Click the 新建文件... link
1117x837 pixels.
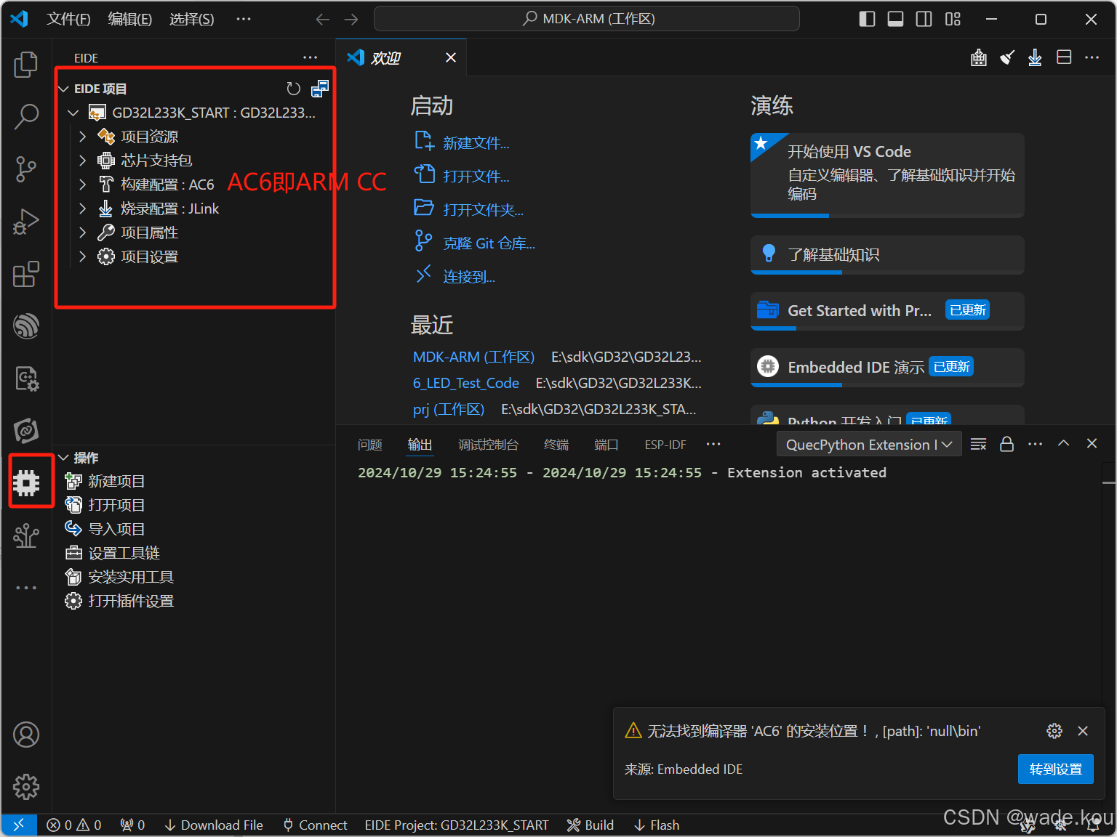476,143
